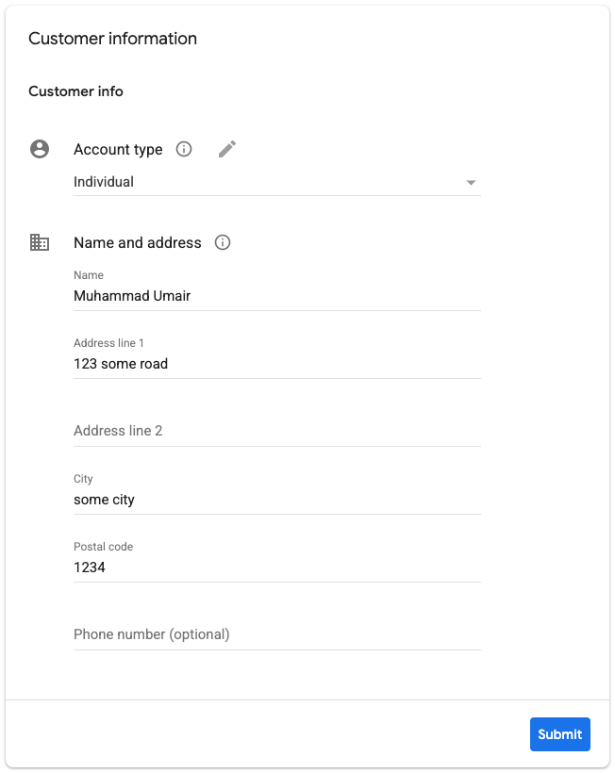
Task: Expand the account type dropdown arrow
Action: 471,183
